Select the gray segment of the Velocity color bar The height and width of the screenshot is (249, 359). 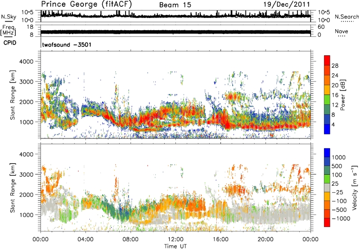pyautogui.click(x=327, y=187)
